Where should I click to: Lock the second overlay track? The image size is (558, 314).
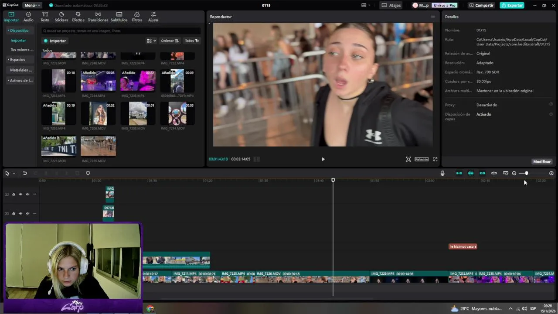point(14,213)
